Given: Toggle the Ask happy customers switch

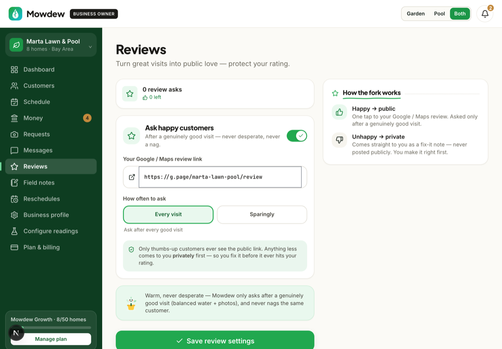Looking at the screenshot, I should click(297, 136).
